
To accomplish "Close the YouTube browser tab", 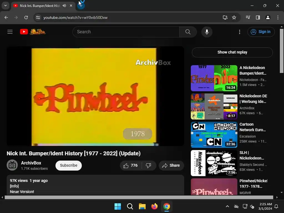I will [x=71, y=6].
